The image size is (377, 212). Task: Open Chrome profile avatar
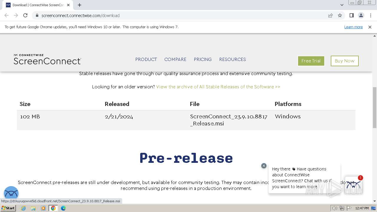[361, 15]
